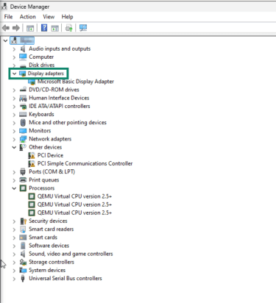Select the Smart cards category label
Screen dimensions: 276x303
[x=43, y=238]
